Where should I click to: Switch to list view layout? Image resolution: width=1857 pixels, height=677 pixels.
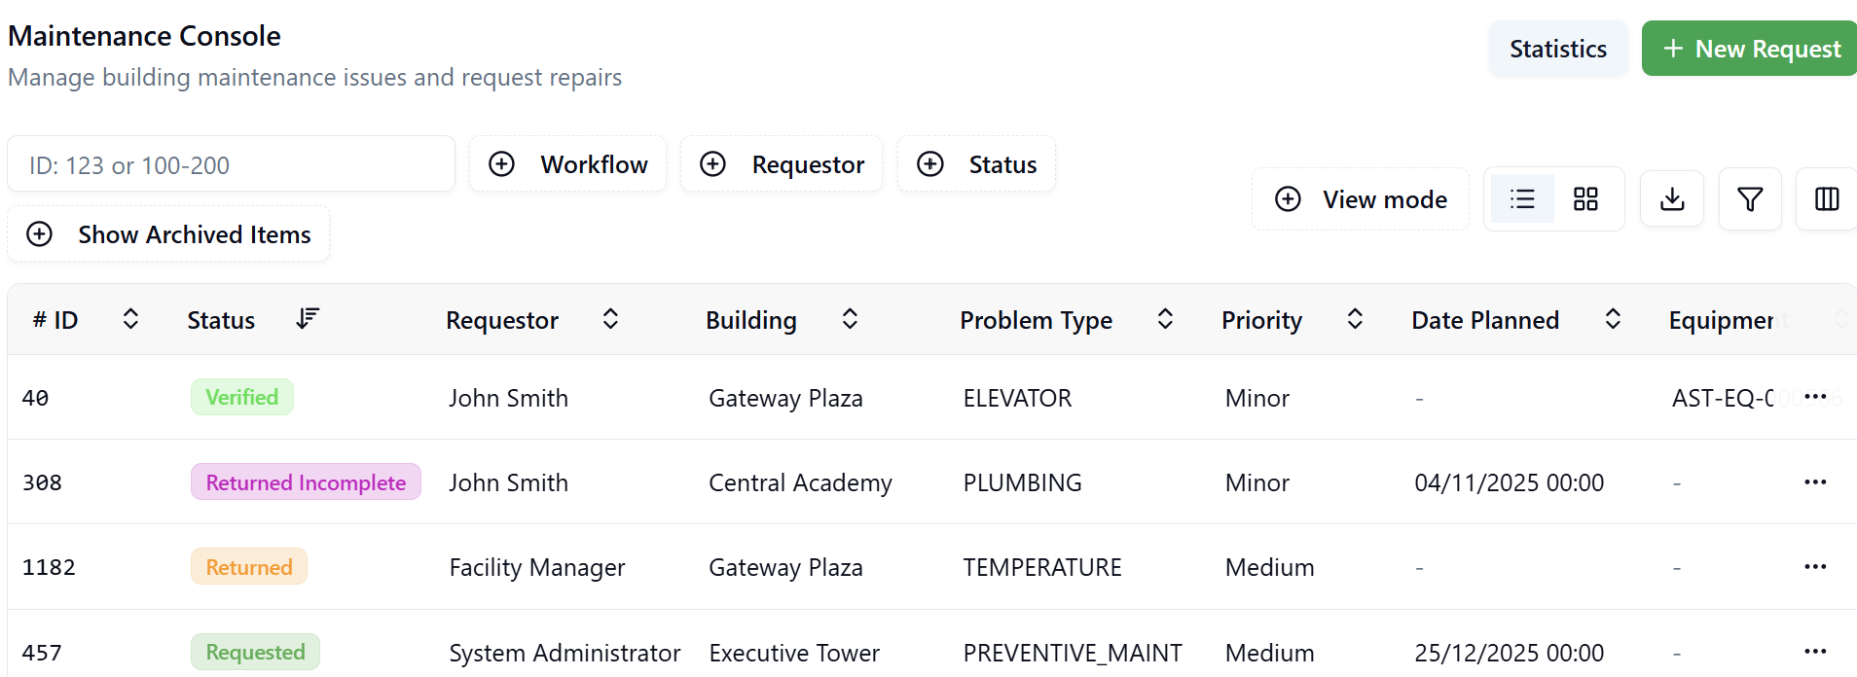(x=1522, y=199)
